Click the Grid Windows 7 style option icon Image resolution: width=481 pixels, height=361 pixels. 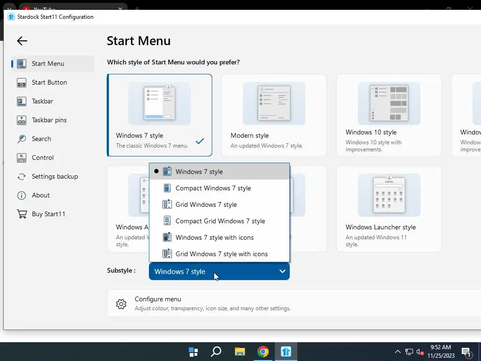(x=167, y=204)
